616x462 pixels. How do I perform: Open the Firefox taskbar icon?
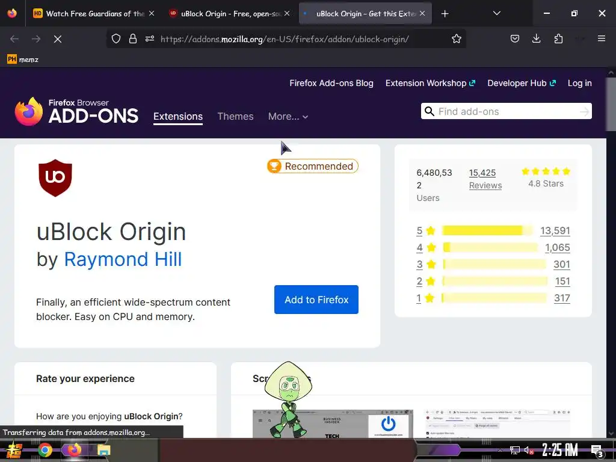[x=74, y=450]
